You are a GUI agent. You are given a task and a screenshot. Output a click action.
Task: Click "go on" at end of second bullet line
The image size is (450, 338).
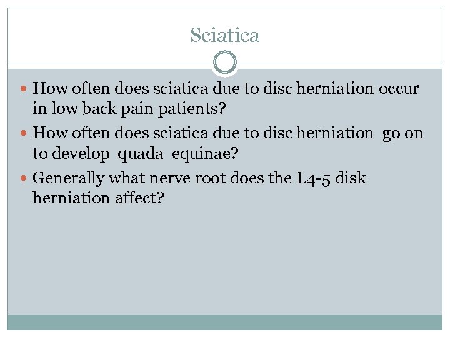click(x=402, y=133)
